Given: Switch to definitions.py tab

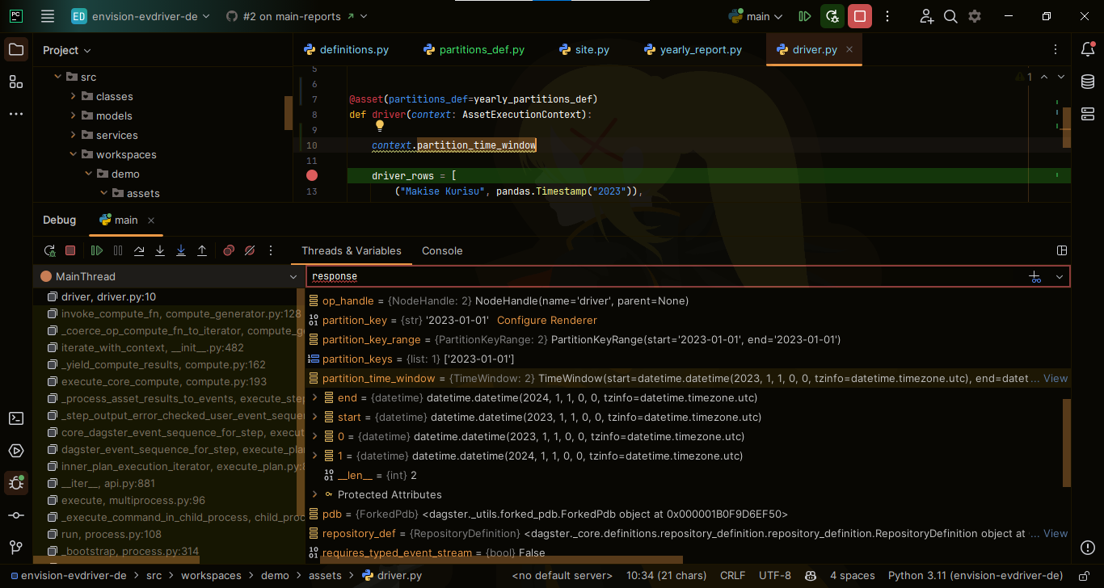Looking at the screenshot, I should point(346,49).
